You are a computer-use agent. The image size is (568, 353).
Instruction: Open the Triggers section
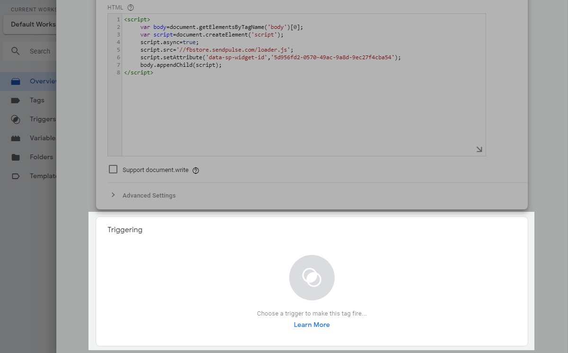pos(28,119)
